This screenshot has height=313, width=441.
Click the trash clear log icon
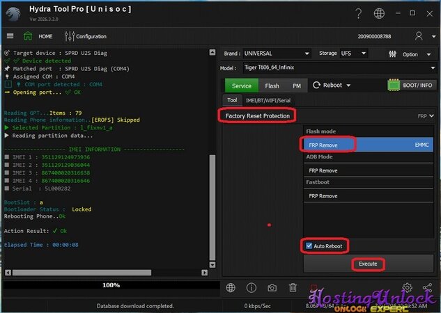click(293, 288)
